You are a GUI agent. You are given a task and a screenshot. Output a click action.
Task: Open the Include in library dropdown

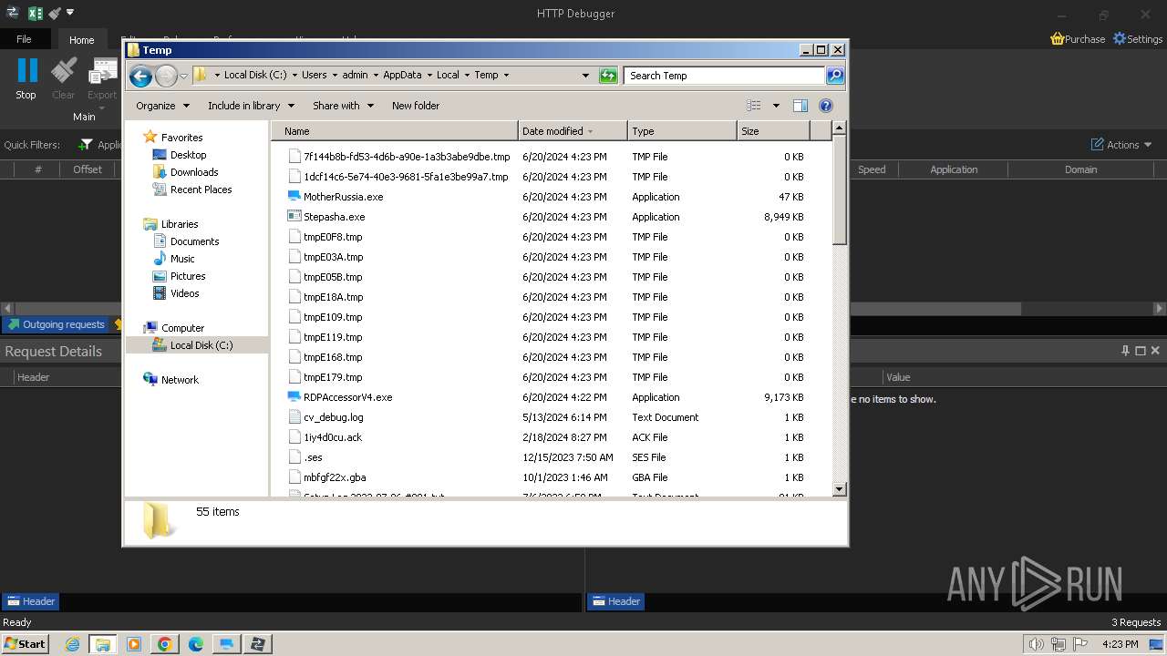pyautogui.click(x=251, y=106)
